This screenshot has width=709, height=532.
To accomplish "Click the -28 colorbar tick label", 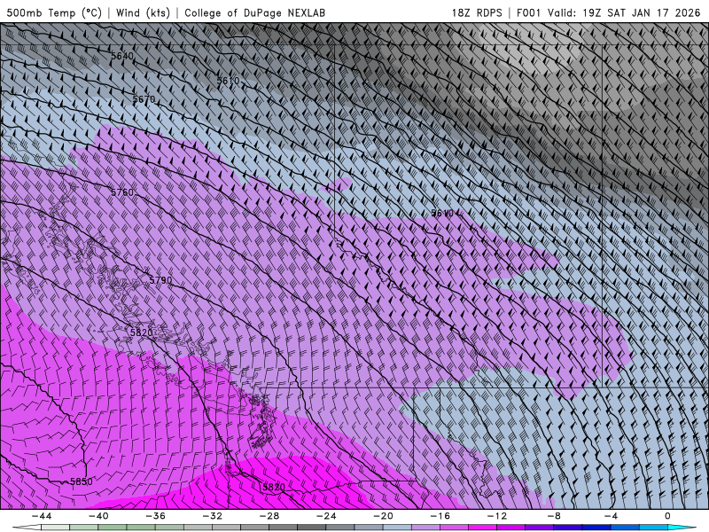I will (x=269, y=516).
